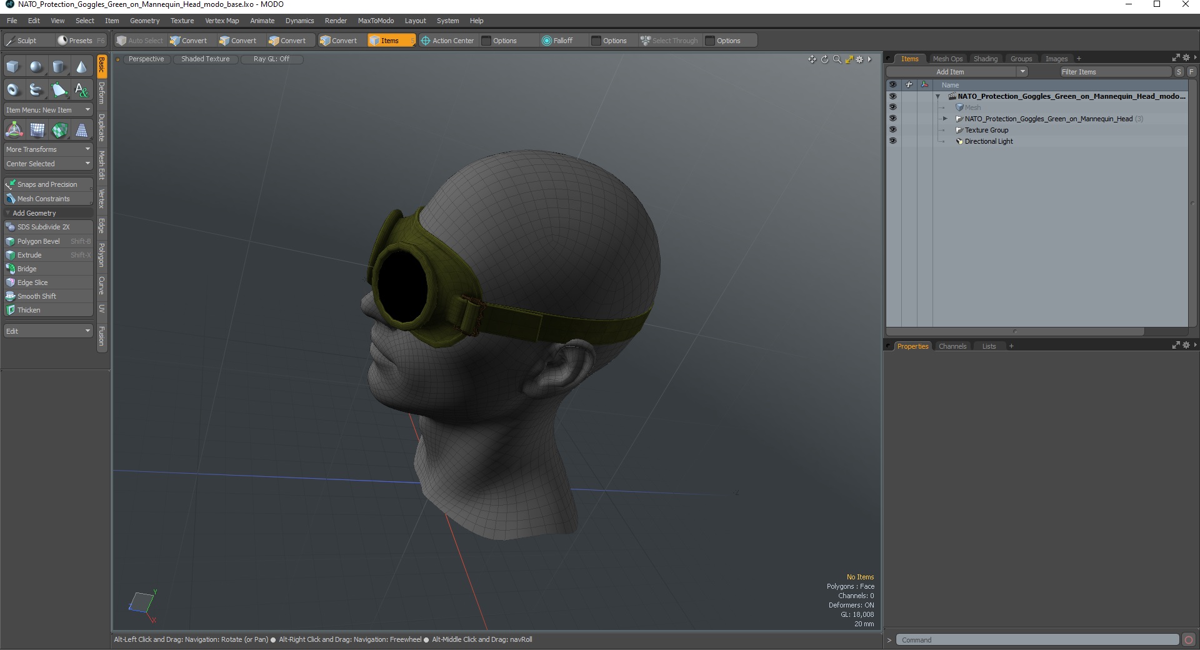Click the Polygon Bevel button
Screen dimensions: 1200x650
[x=39, y=241]
